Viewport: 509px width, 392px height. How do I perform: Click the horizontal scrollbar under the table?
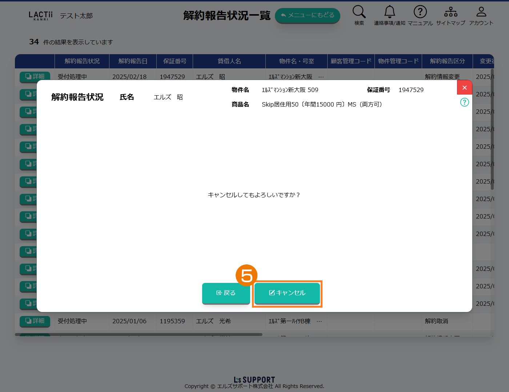coord(138,335)
